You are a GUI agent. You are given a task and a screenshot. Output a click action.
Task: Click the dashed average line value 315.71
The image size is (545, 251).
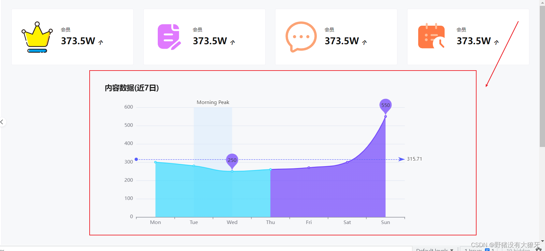414,159
